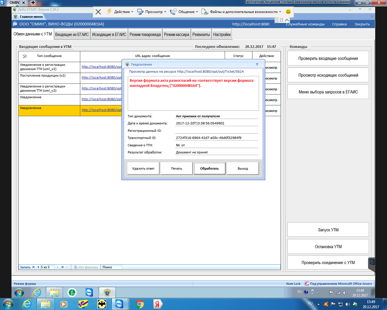Launch Yandex browser from the taskbar

click(157, 304)
